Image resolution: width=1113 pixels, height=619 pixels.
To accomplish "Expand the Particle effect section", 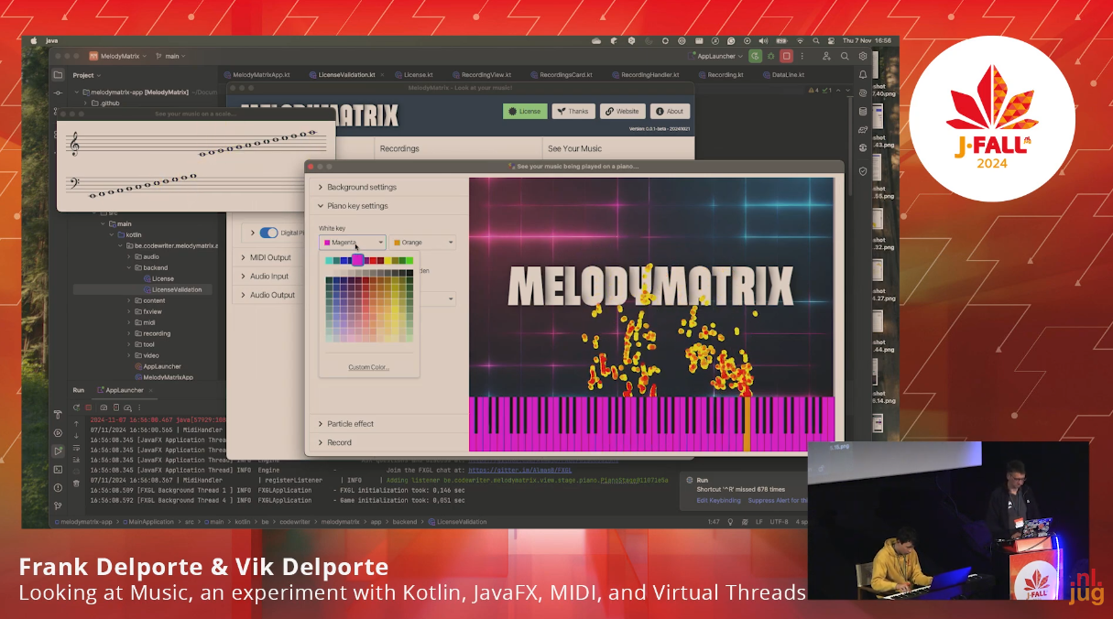I will click(350, 424).
